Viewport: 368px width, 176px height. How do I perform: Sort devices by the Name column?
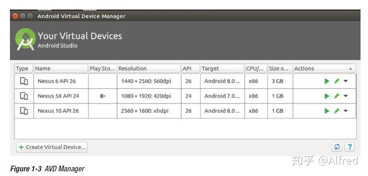[60, 68]
